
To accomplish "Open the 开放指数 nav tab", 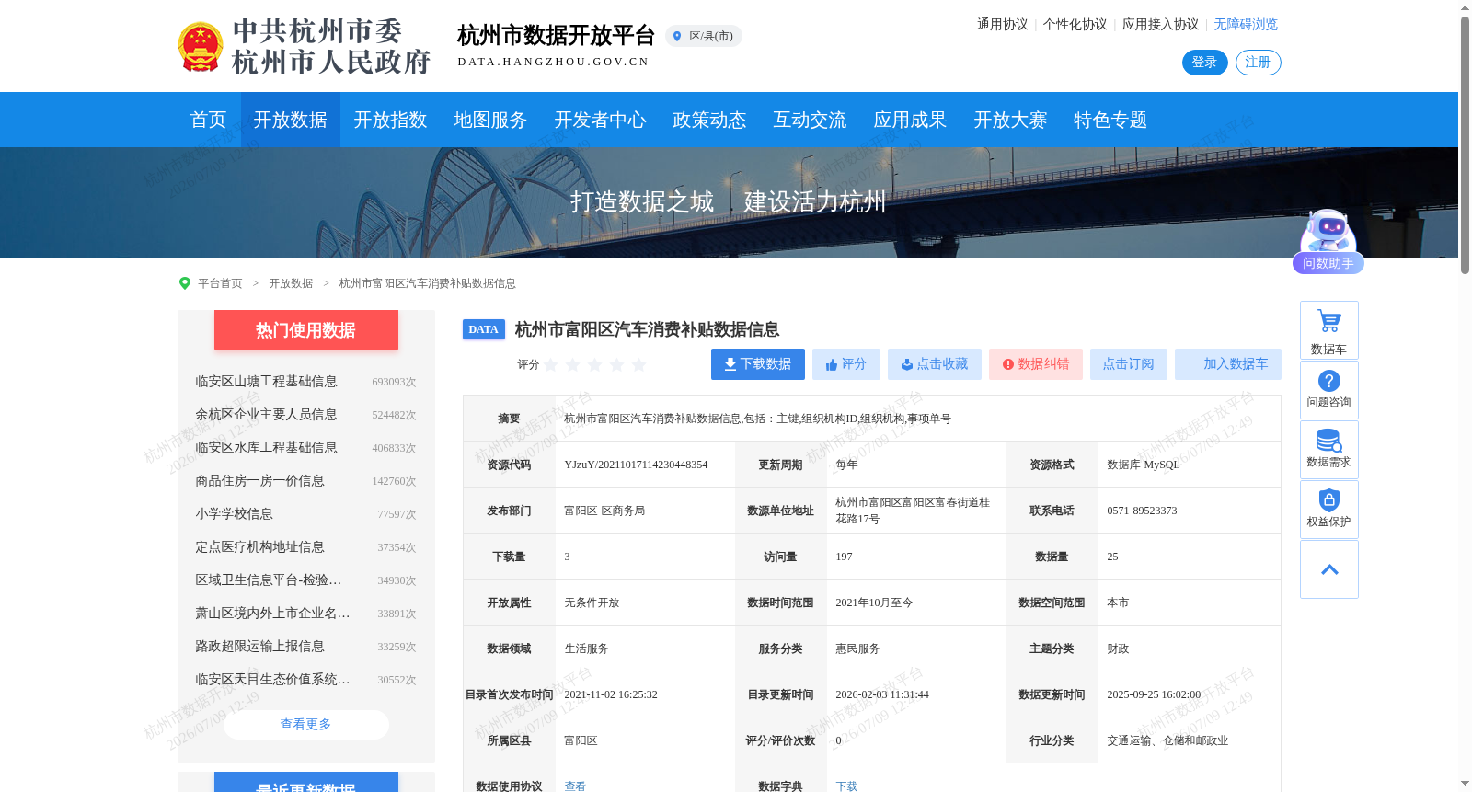I will pos(390,120).
